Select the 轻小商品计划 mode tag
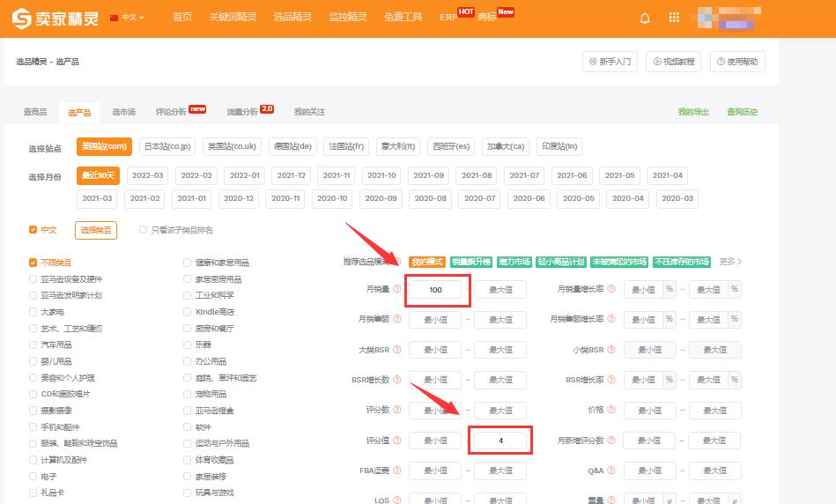This screenshot has height=504, width=836. [561, 262]
